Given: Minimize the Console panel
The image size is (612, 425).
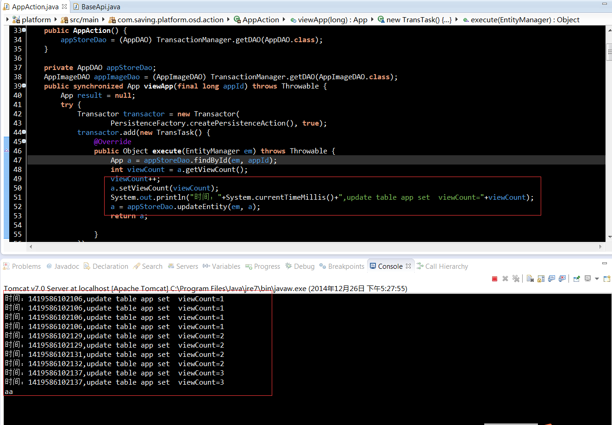Looking at the screenshot, I should click(x=605, y=263).
